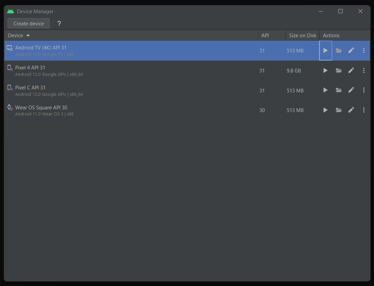Screen dimensions: 374x286
Task: Launch the Android TV (4K) API 31 emulator
Action: (325, 51)
